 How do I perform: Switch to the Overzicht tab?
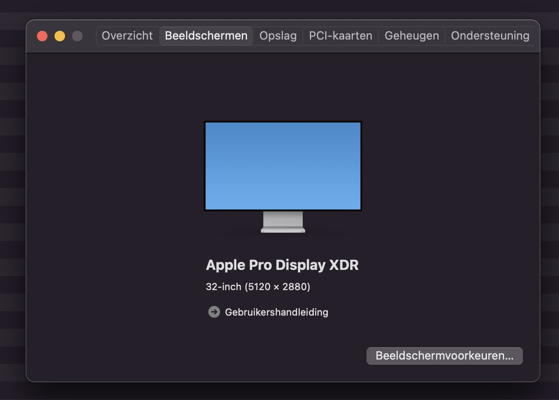pos(127,36)
